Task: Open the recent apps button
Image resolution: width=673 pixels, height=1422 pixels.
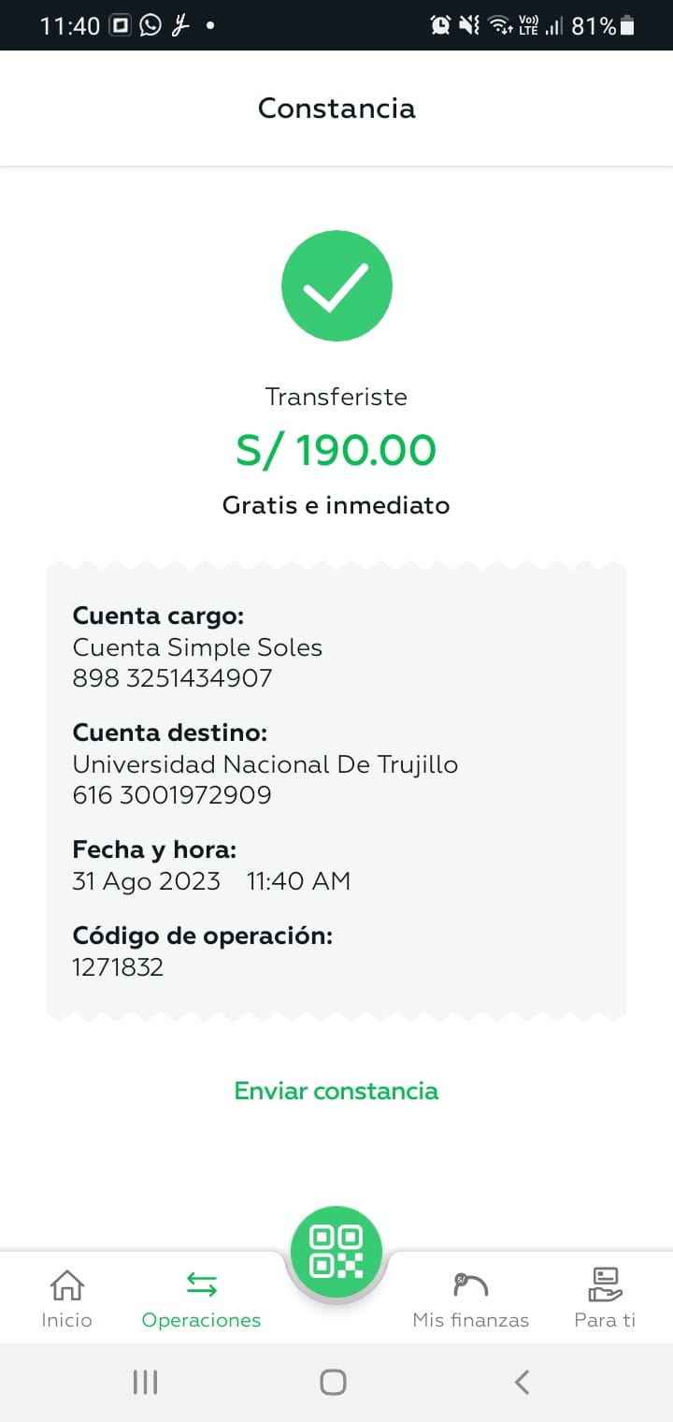Action: [x=145, y=1382]
